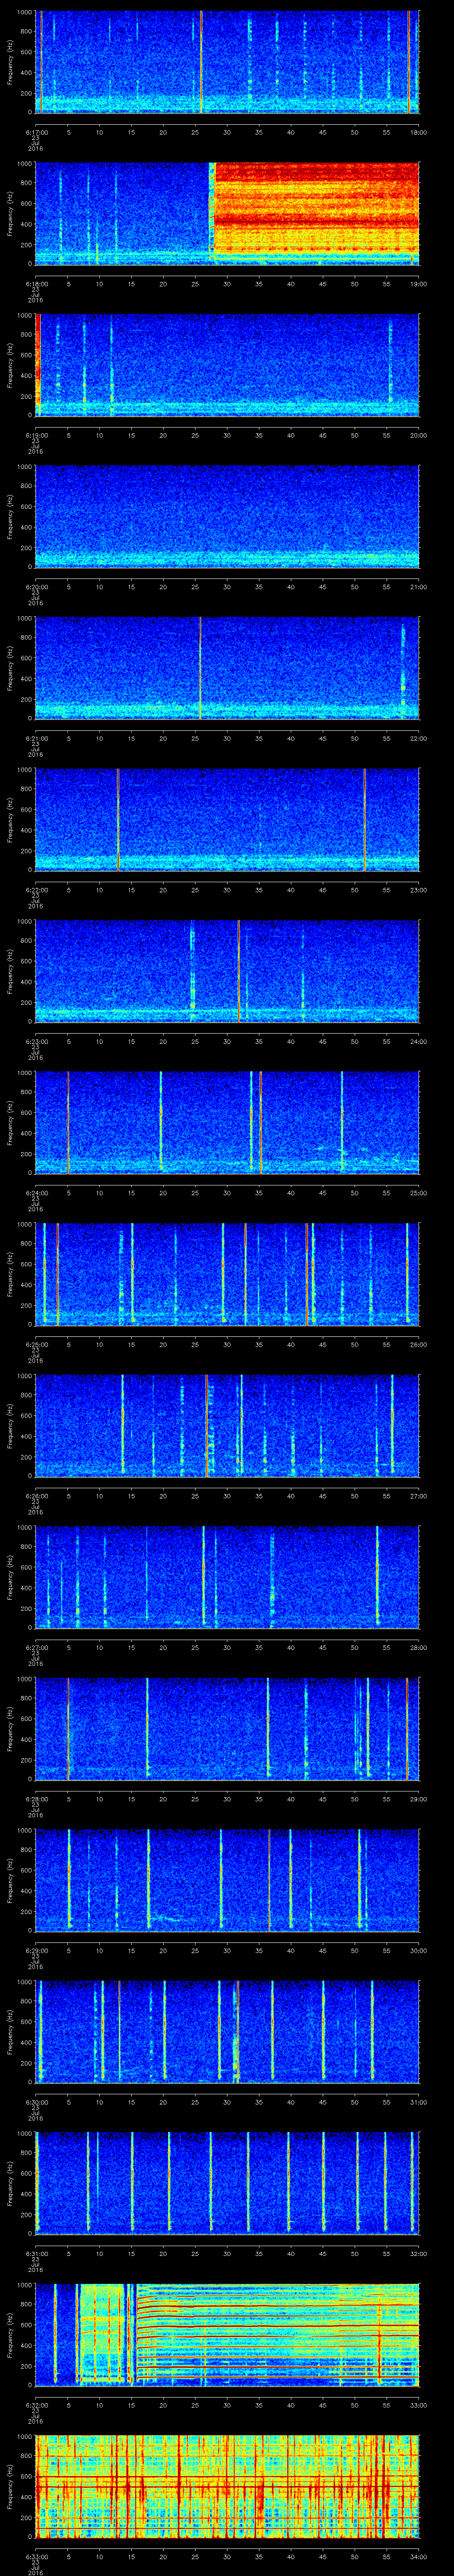The height and width of the screenshot is (2576, 454).
Task: Click the 6:28:00 start time label
Action: [x=36, y=1800]
